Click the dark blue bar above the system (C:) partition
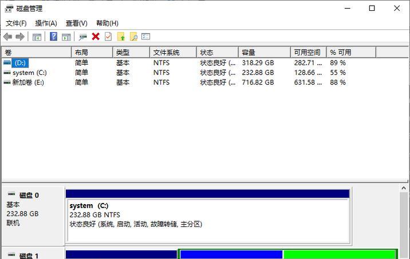410x259 pixels. [208, 194]
